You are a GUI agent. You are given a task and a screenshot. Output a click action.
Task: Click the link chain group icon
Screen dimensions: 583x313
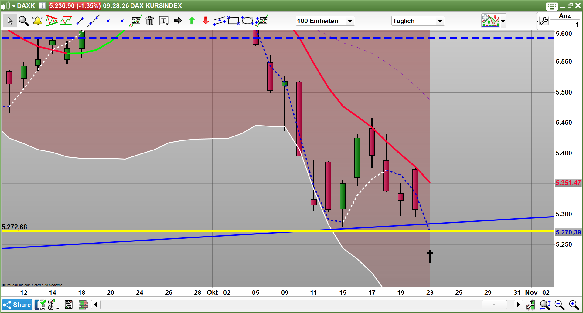[x=51, y=305]
